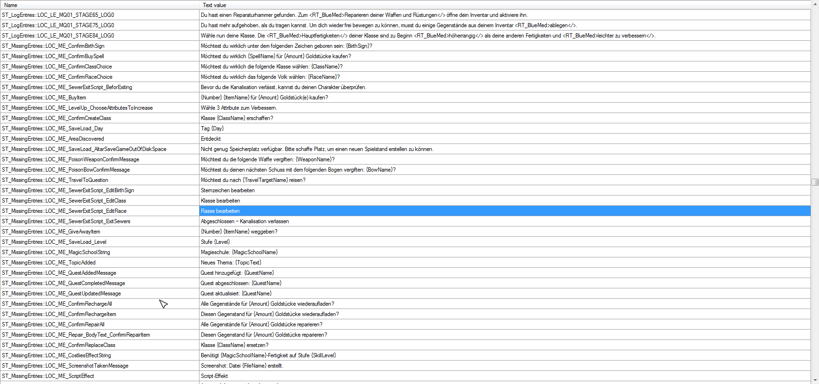The height and width of the screenshot is (384, 819).
Task: Select the Repair_BodyText_ConfirmRepairItem name cell
Action: pyautogui.click(x=100, y=335)
